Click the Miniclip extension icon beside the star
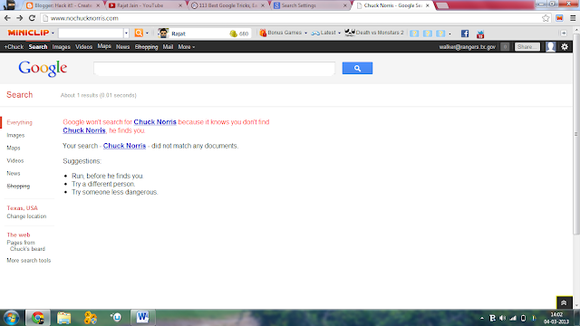This screenshot has width=580, height=326. coord(559,18)
